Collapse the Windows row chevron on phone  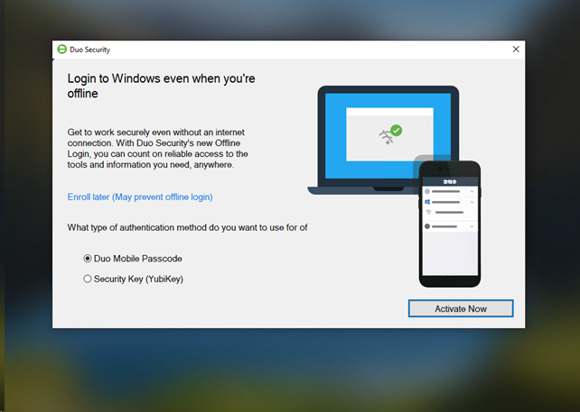coord(471,203)
